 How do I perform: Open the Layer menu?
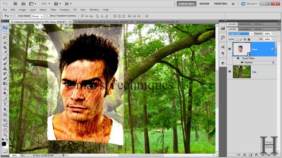[x=33, y=10]
